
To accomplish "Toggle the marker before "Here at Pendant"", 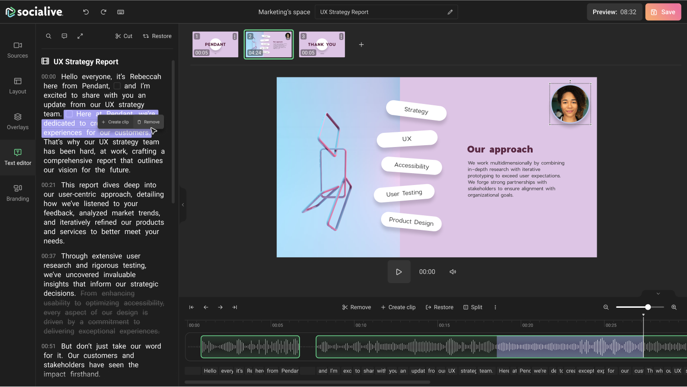I will click(x=69, y=114).
